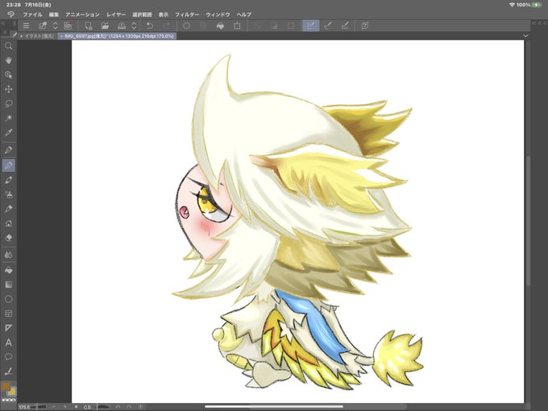Select the Move layer tool
Screen dimensions: 548x411
pyautogui.click(x=8, y=89)
